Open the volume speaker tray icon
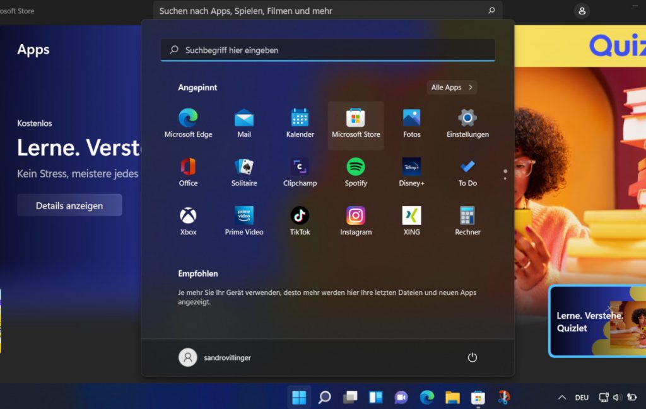The image size is (646, 409). click(x=617, y=398)
